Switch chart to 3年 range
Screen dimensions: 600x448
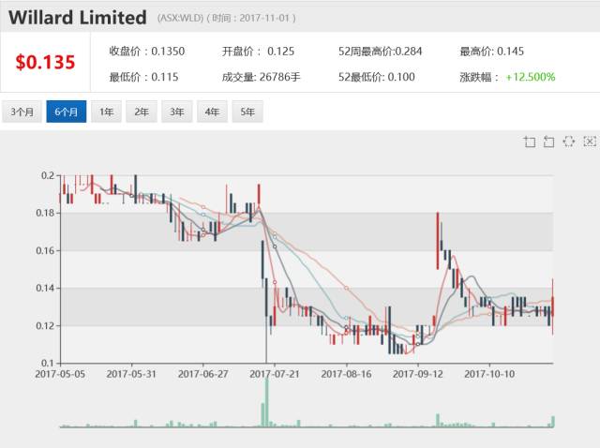point(177,112)
